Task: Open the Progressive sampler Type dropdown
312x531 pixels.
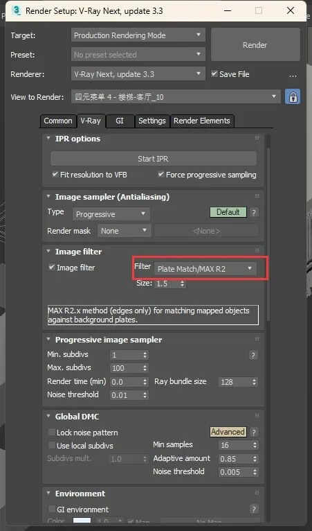Action: (x=111, y=214)
